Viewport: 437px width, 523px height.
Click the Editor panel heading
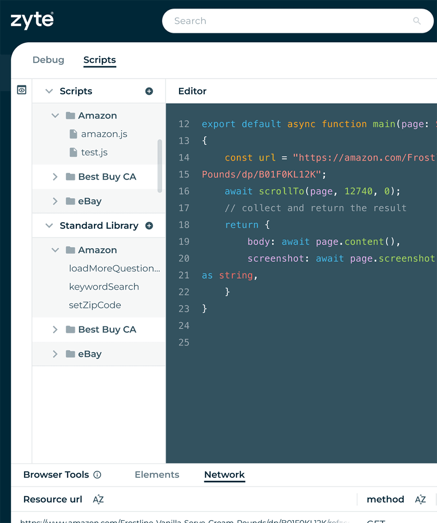[192, 91]
